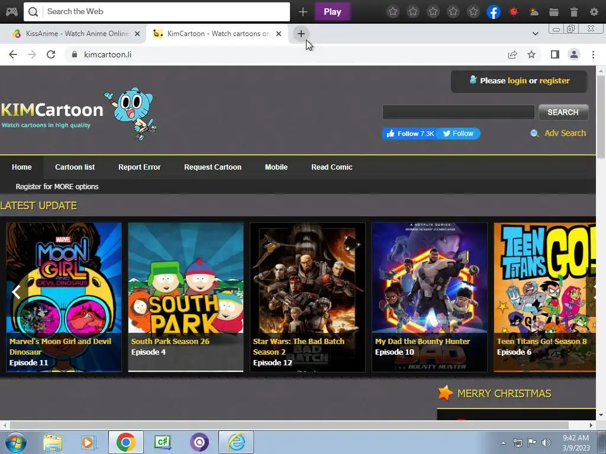
Task: Open the Request Cartoon menu item
Action: tap(212, 167)
